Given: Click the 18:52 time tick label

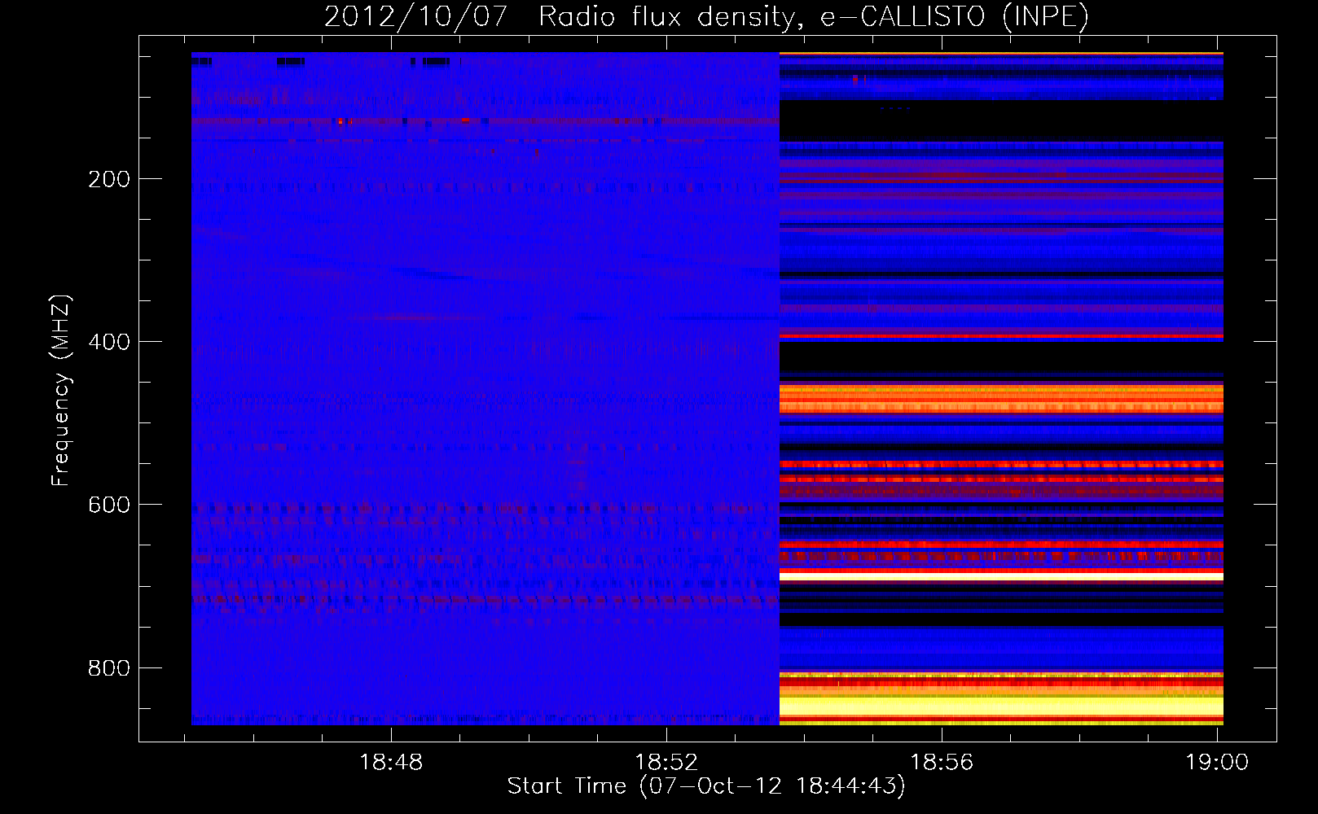Looking at the screenshot, I should (666, 763).
